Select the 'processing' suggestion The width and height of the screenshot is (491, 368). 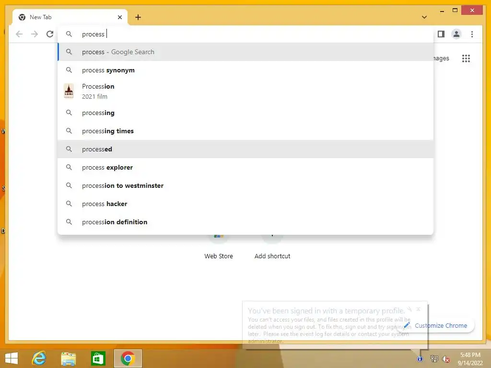click(245, 113)
